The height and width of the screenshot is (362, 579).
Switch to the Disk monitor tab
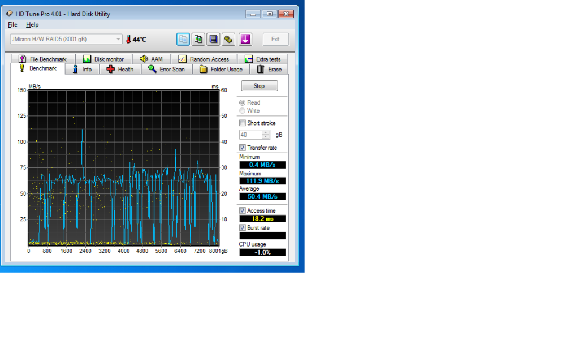click(104, 59)
